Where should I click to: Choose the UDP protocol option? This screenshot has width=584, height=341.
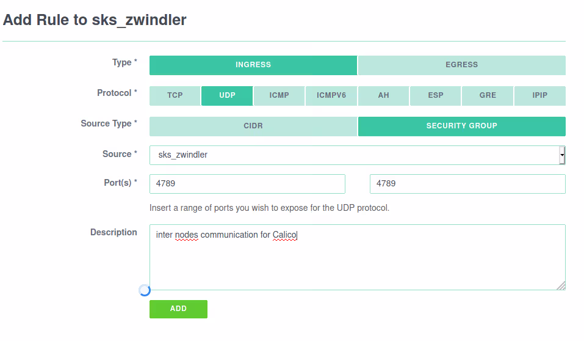[x=227, y=95]
